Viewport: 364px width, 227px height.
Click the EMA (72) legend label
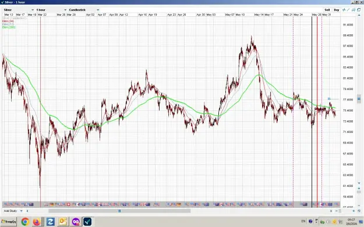tap(8, 24)
